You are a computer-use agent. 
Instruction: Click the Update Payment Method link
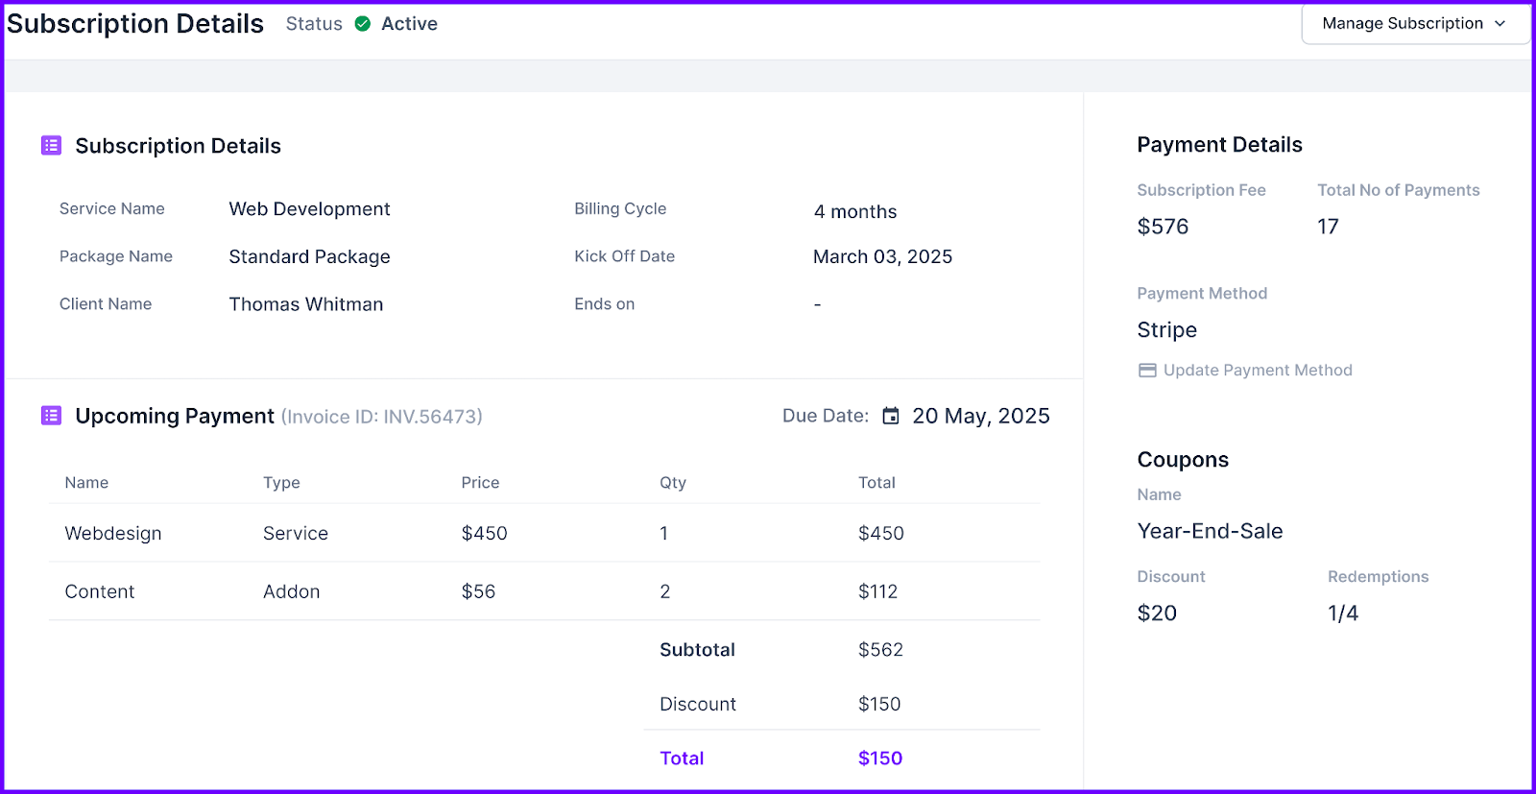point(1257,371)
